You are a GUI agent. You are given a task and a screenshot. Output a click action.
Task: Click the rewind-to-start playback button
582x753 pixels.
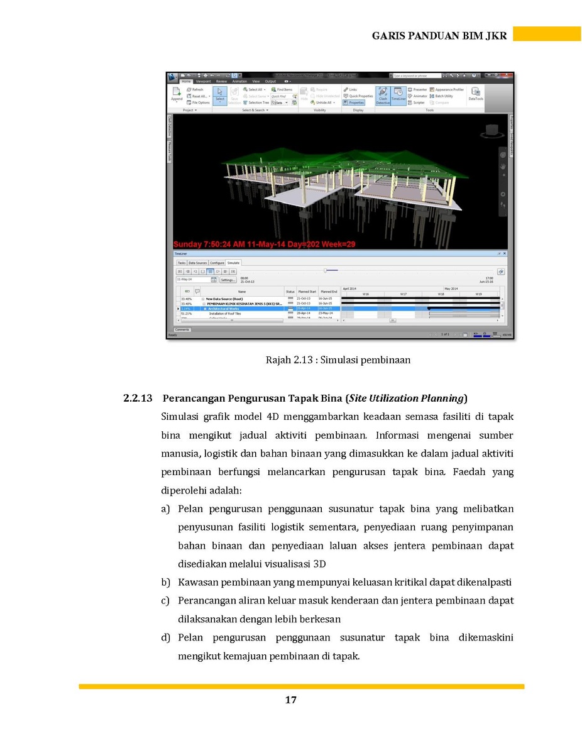[x=180, y=272]
